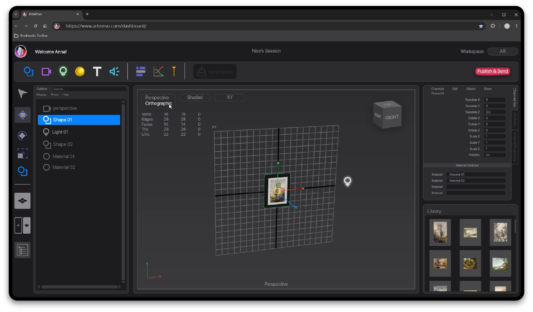Click RIGHT face of the view cube
The image size is (533, 312).
point(378,116)
